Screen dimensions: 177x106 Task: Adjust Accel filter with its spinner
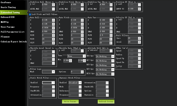pyautogui.click(x=139, y=42)
